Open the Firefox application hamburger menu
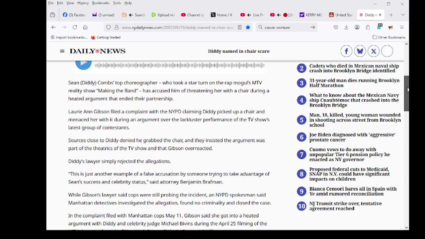This screenshot has height=239, width=425. point(402,27)
